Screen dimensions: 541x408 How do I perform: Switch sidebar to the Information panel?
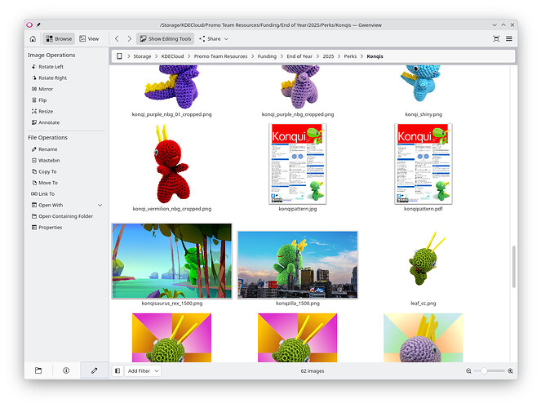click(66, 370)
